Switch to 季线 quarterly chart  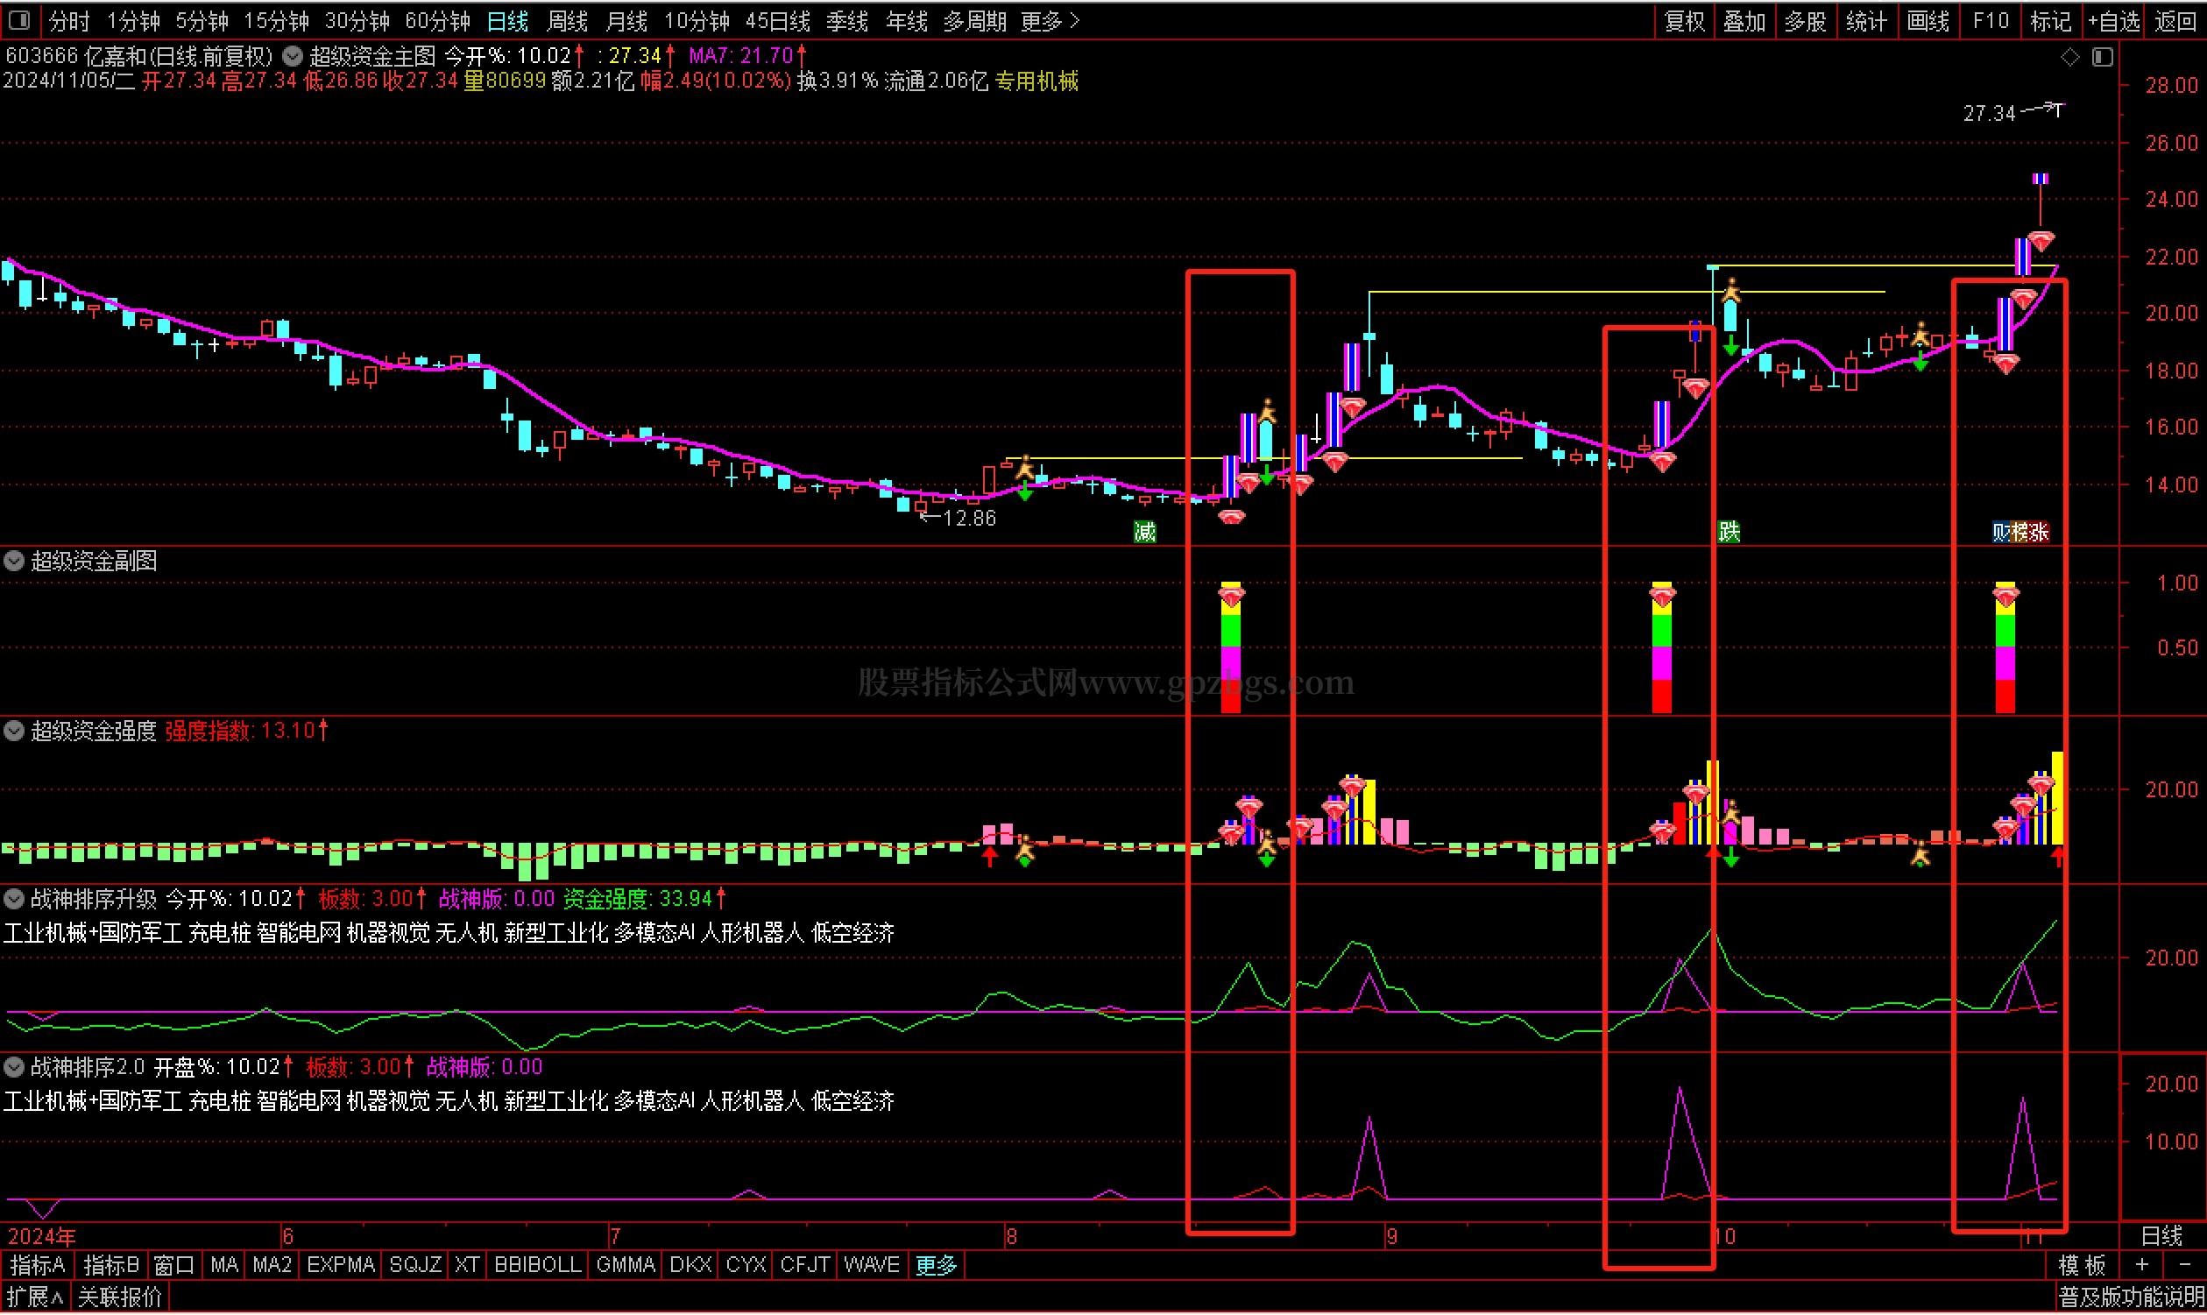click(x=847, y=20)
